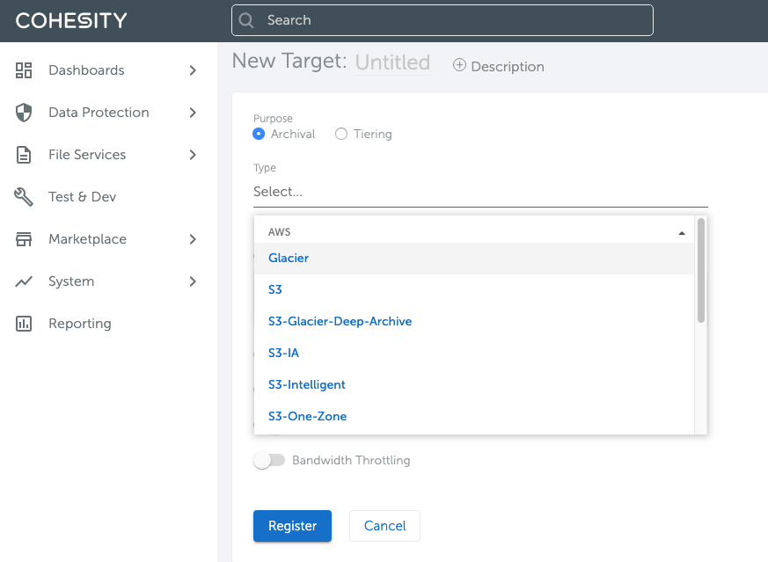
Task: Click the System trend line icon
Action: click(x=24, y=281)
